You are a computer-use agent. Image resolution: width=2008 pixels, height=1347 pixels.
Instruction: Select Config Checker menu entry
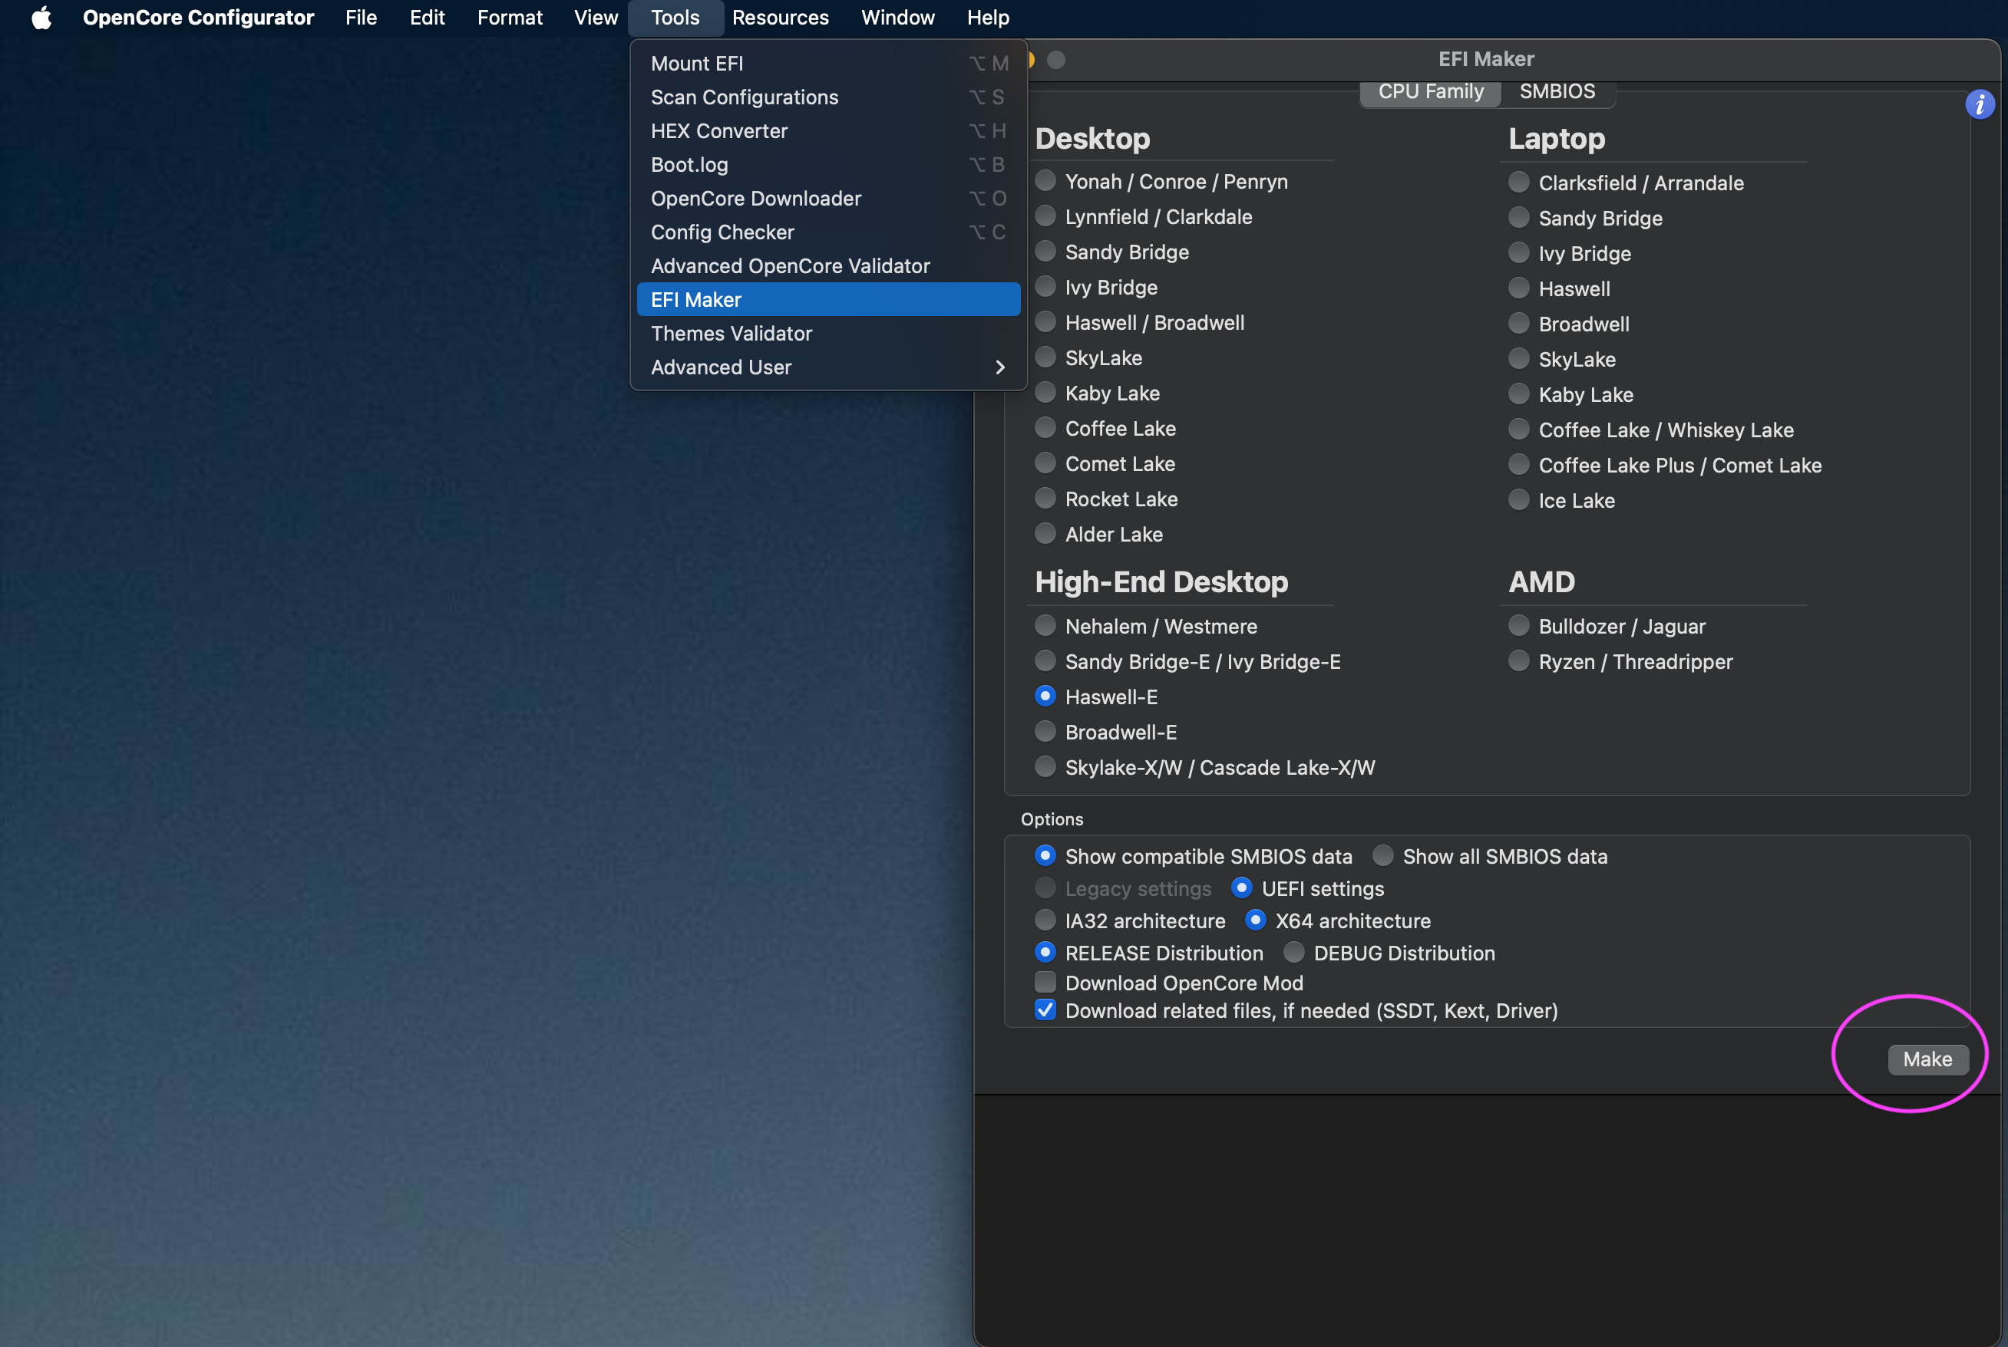tap(829, 232)
